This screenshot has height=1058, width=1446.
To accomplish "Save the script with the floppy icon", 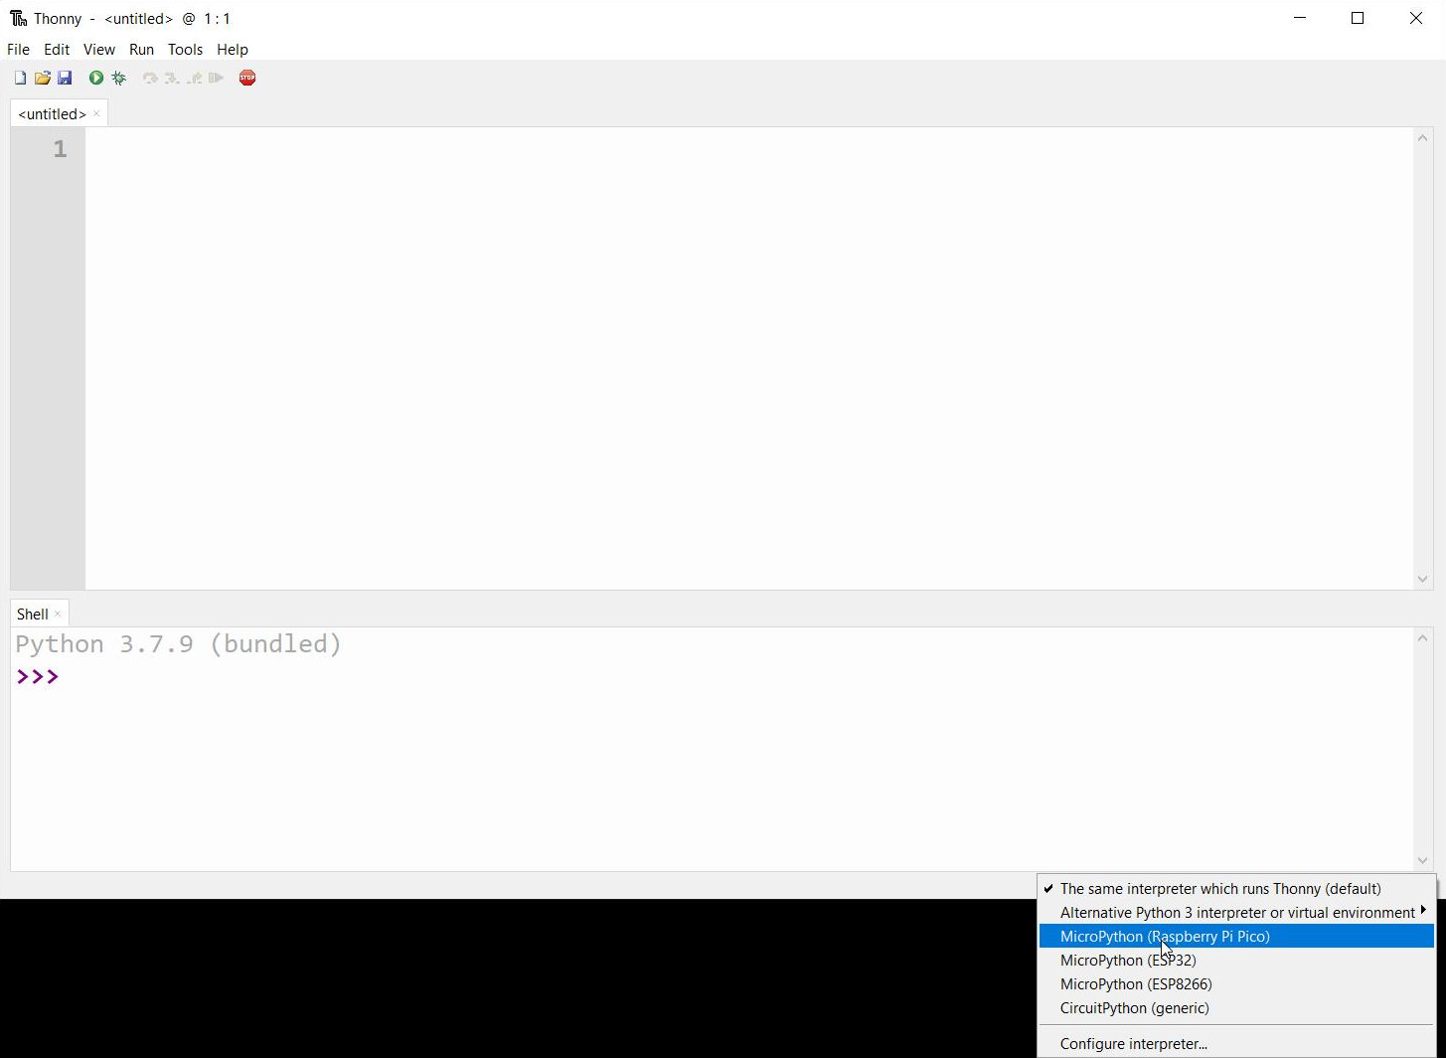I will click(x=65, y=78).
